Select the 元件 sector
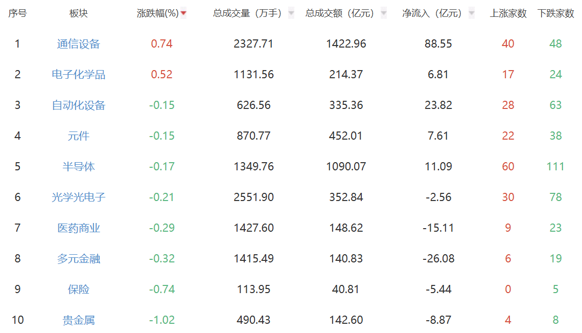This screenshot has height=333, width=582. [x=79, y=136]
